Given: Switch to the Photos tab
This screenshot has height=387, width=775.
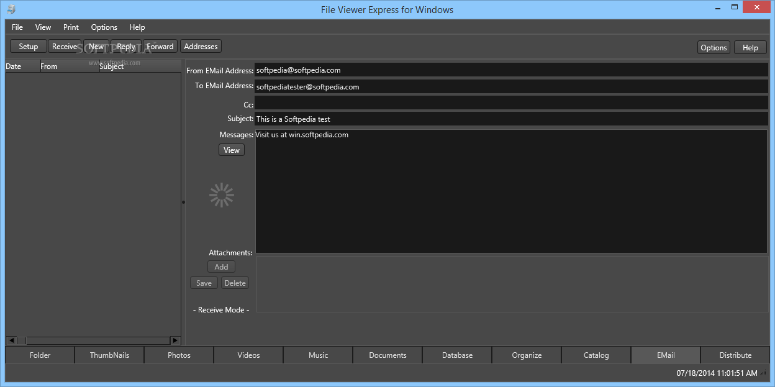Looking at the screenshot, I should (x=179, y=355).
